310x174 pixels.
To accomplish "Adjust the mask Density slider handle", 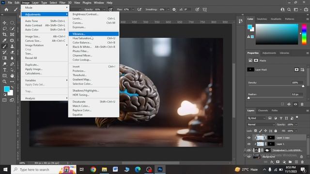I will click(303, 86).
